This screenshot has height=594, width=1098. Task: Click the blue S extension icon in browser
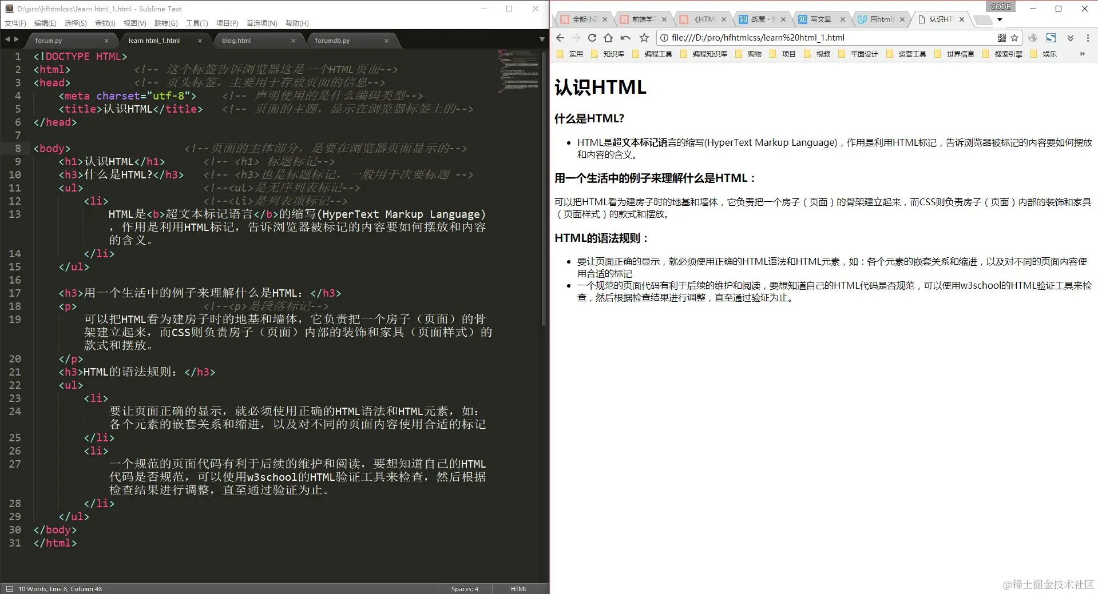tap(1051, 38)
